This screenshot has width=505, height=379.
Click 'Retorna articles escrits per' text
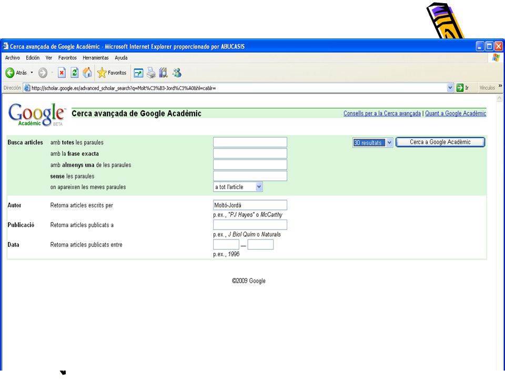[82, 205]
